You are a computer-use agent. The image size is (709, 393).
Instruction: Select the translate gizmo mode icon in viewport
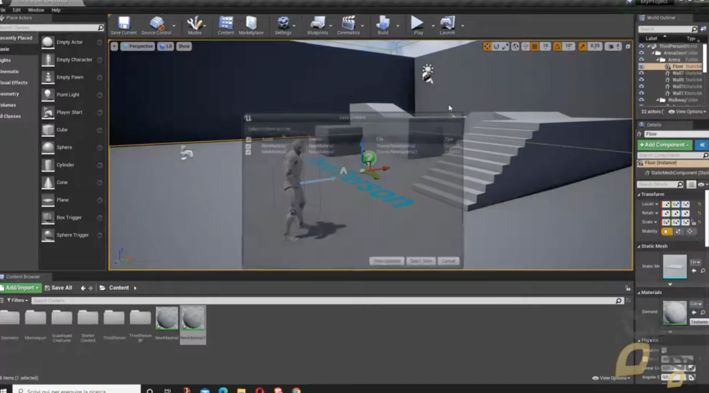pyautogui.click(x=487, y=46)
